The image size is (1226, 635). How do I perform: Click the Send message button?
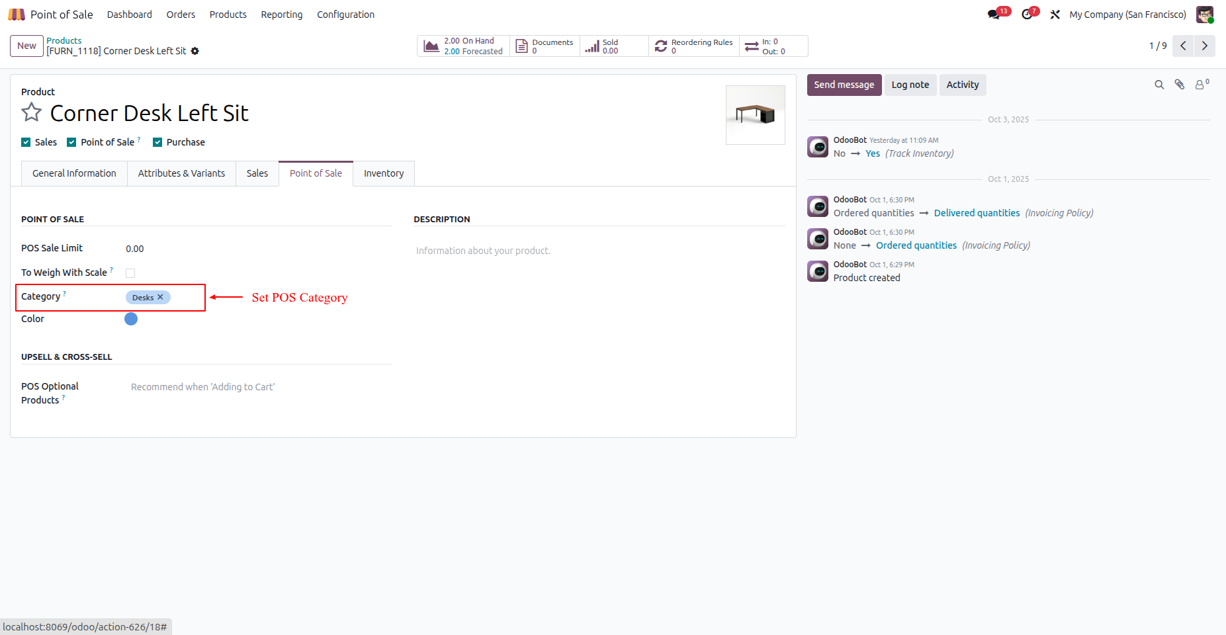coord(844,85)
